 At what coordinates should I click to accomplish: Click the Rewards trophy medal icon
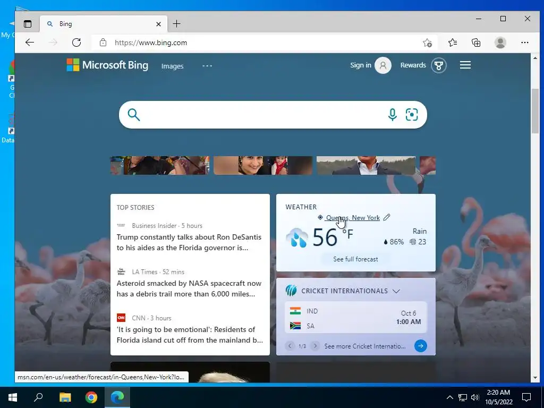coord(438,65)
